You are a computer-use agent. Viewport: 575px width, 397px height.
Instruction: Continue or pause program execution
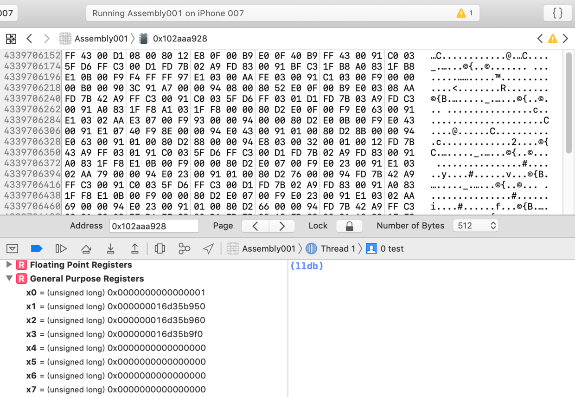point(61,249)
